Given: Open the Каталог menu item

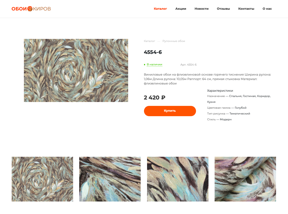Looking at the screenshot, I should click(x=160, y=9).
